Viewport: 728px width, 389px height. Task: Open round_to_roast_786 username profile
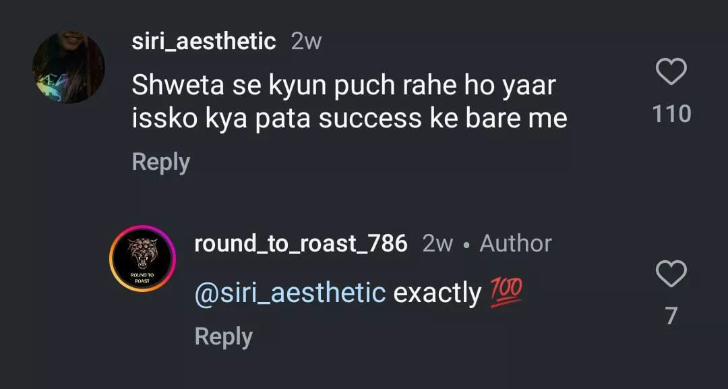301,243
